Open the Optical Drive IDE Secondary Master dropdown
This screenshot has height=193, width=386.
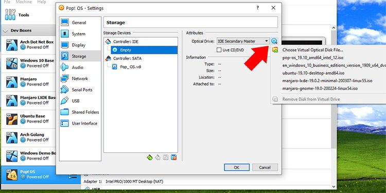click(243, 41)
